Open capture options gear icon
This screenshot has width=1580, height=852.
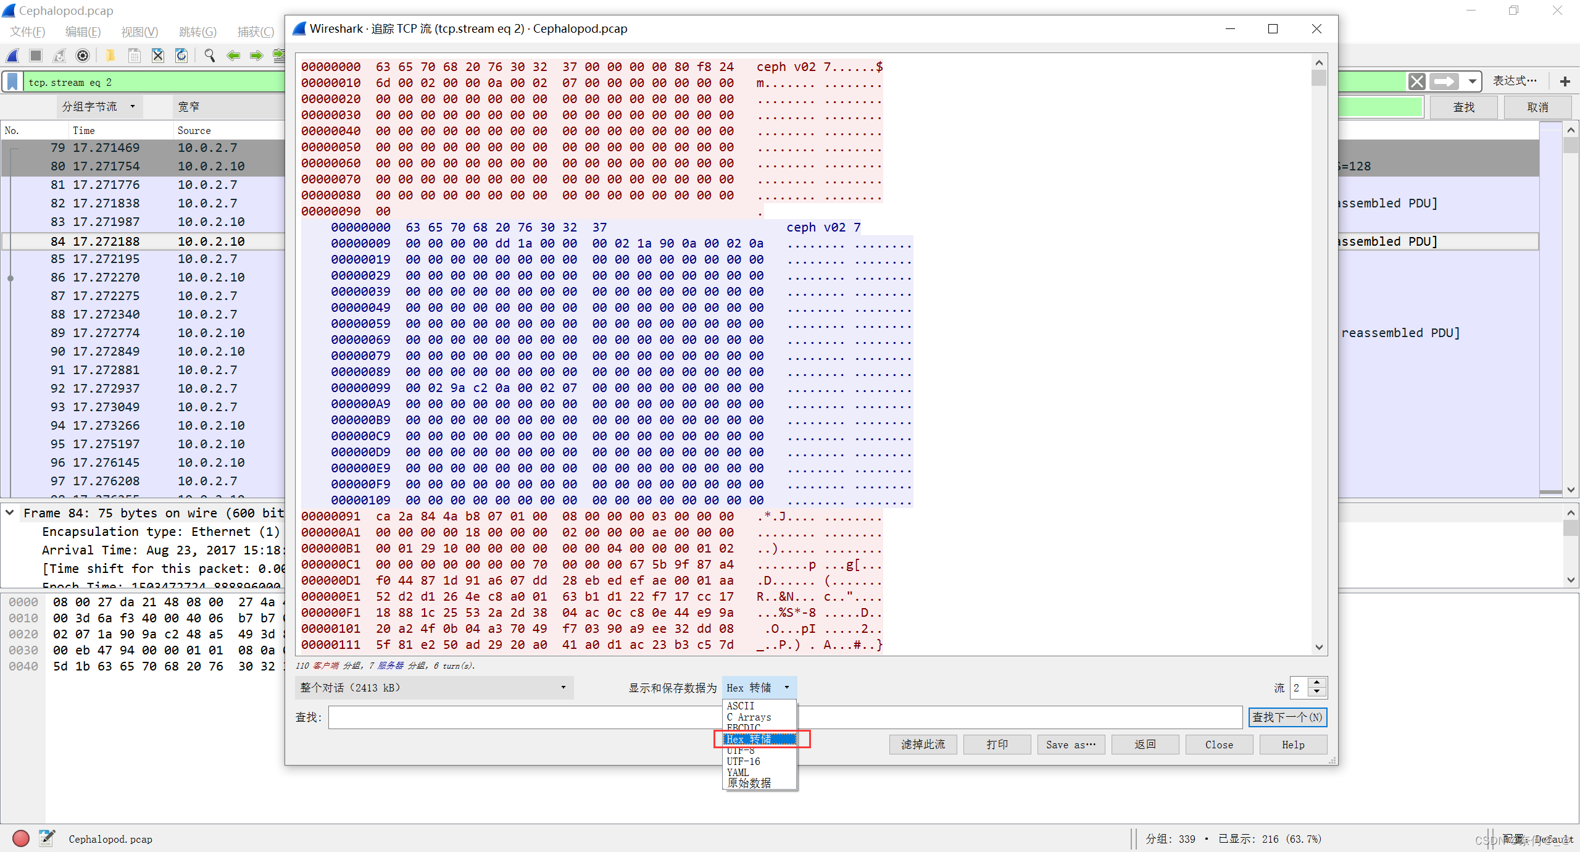82,56
